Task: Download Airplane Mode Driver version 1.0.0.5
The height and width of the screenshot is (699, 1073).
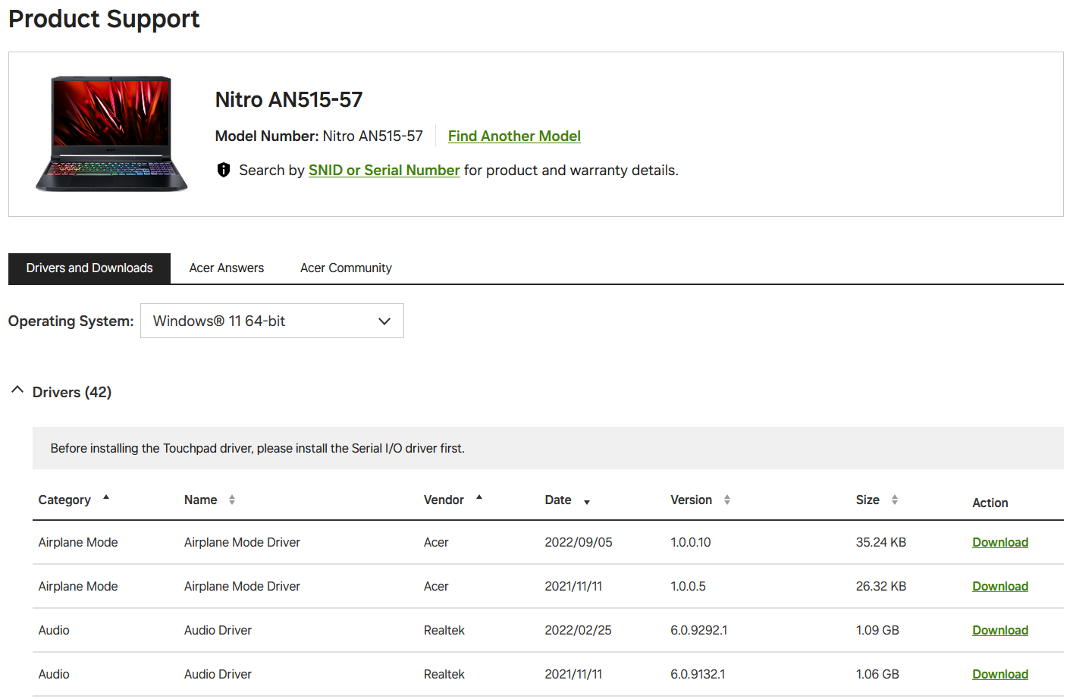Action: click(1000, 587)
